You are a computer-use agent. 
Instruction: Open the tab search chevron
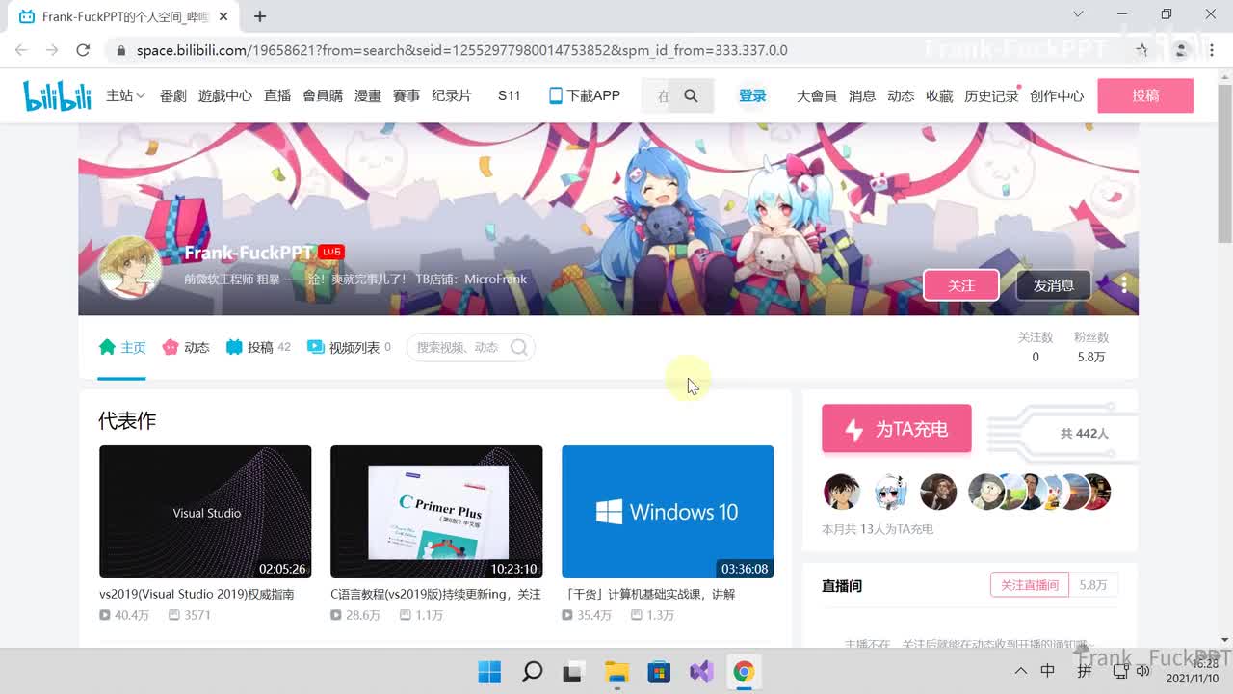[x=1079, y=14]
